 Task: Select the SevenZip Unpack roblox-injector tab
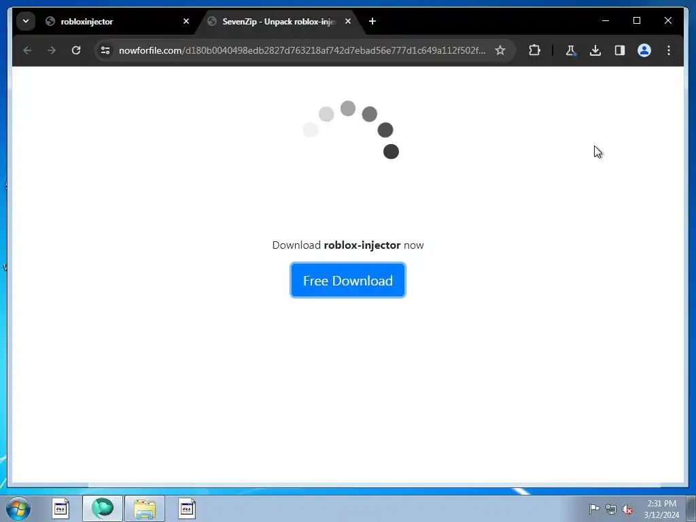(279, 21)
